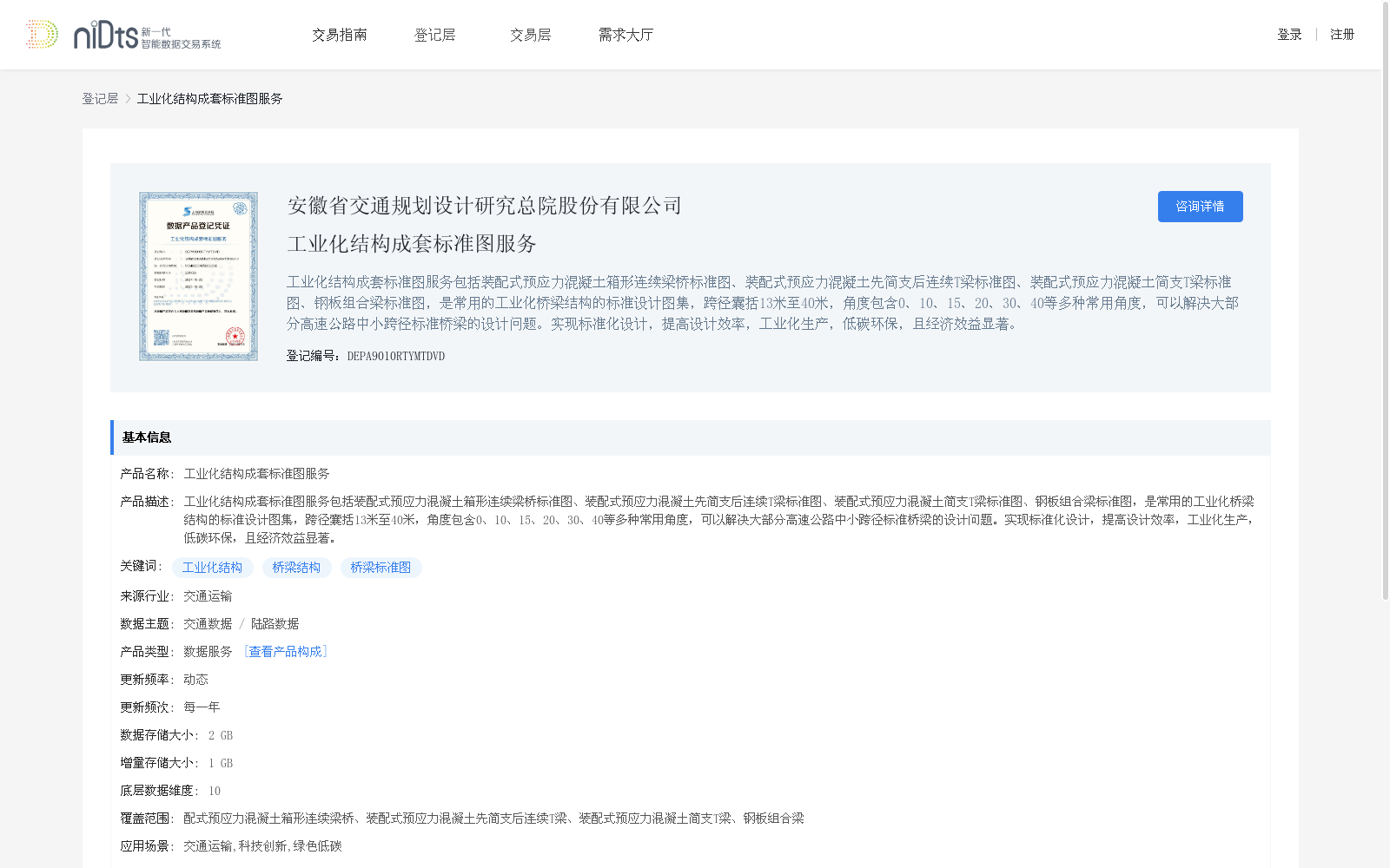This screenshot has height=868, width=1390.
Task: Click the breadcrumb text 工业化结构成套标准图服务
Action: 210,99
